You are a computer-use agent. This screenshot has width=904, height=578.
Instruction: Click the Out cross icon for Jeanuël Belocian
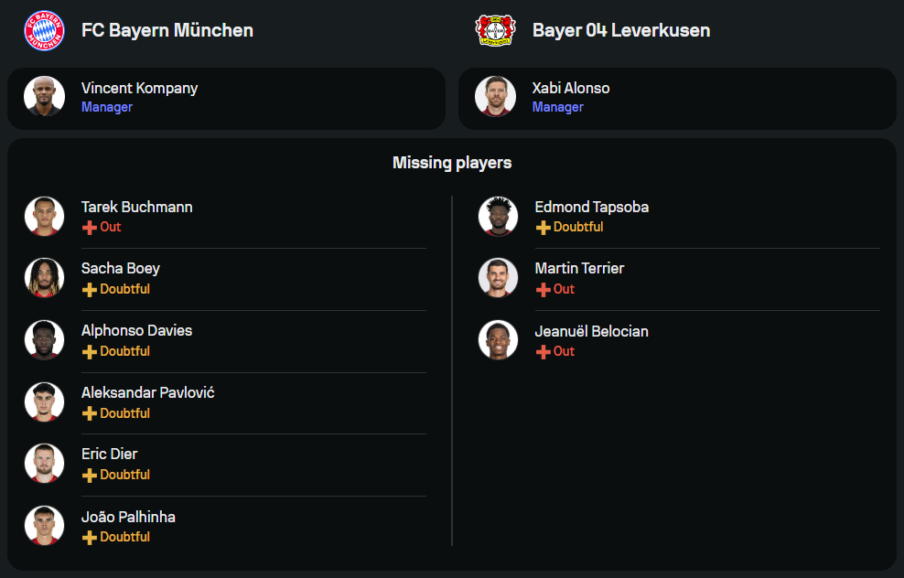click(543, 351)
